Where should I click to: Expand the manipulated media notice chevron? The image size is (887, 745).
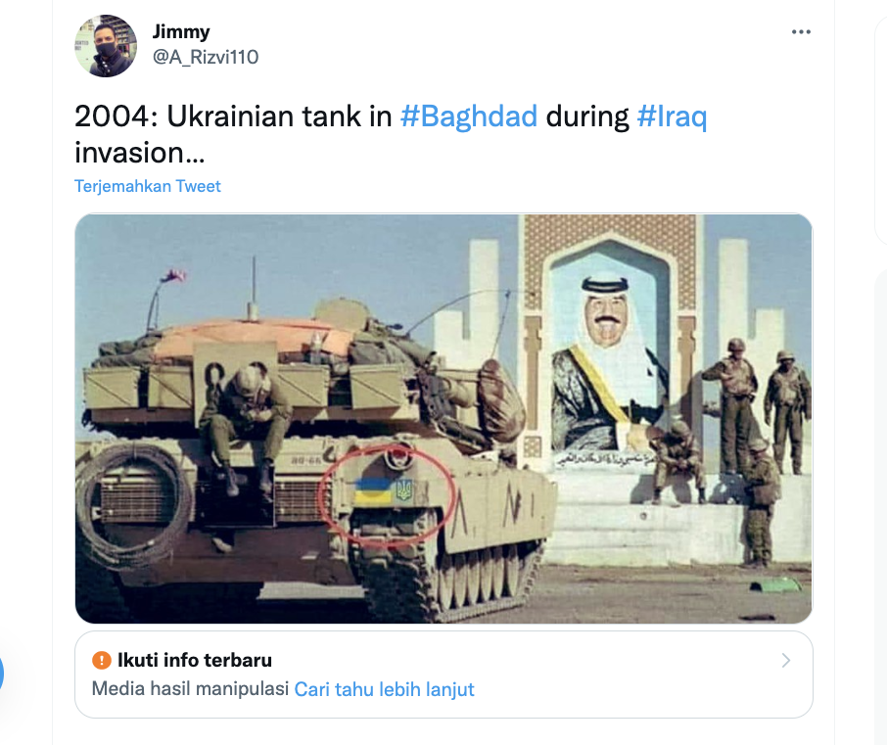(786, 660)
